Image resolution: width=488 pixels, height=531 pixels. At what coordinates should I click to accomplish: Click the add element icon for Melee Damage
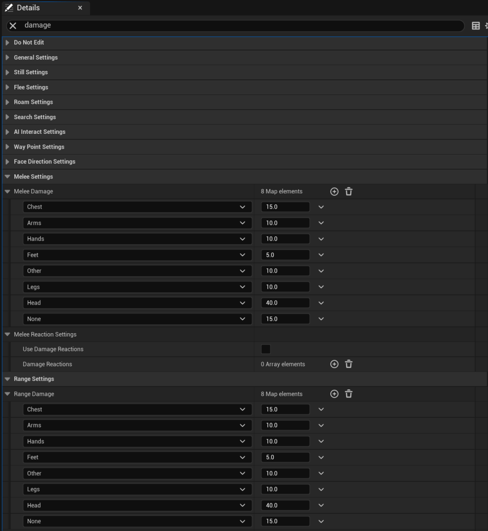pyautogui.click(x=334, y=191)
